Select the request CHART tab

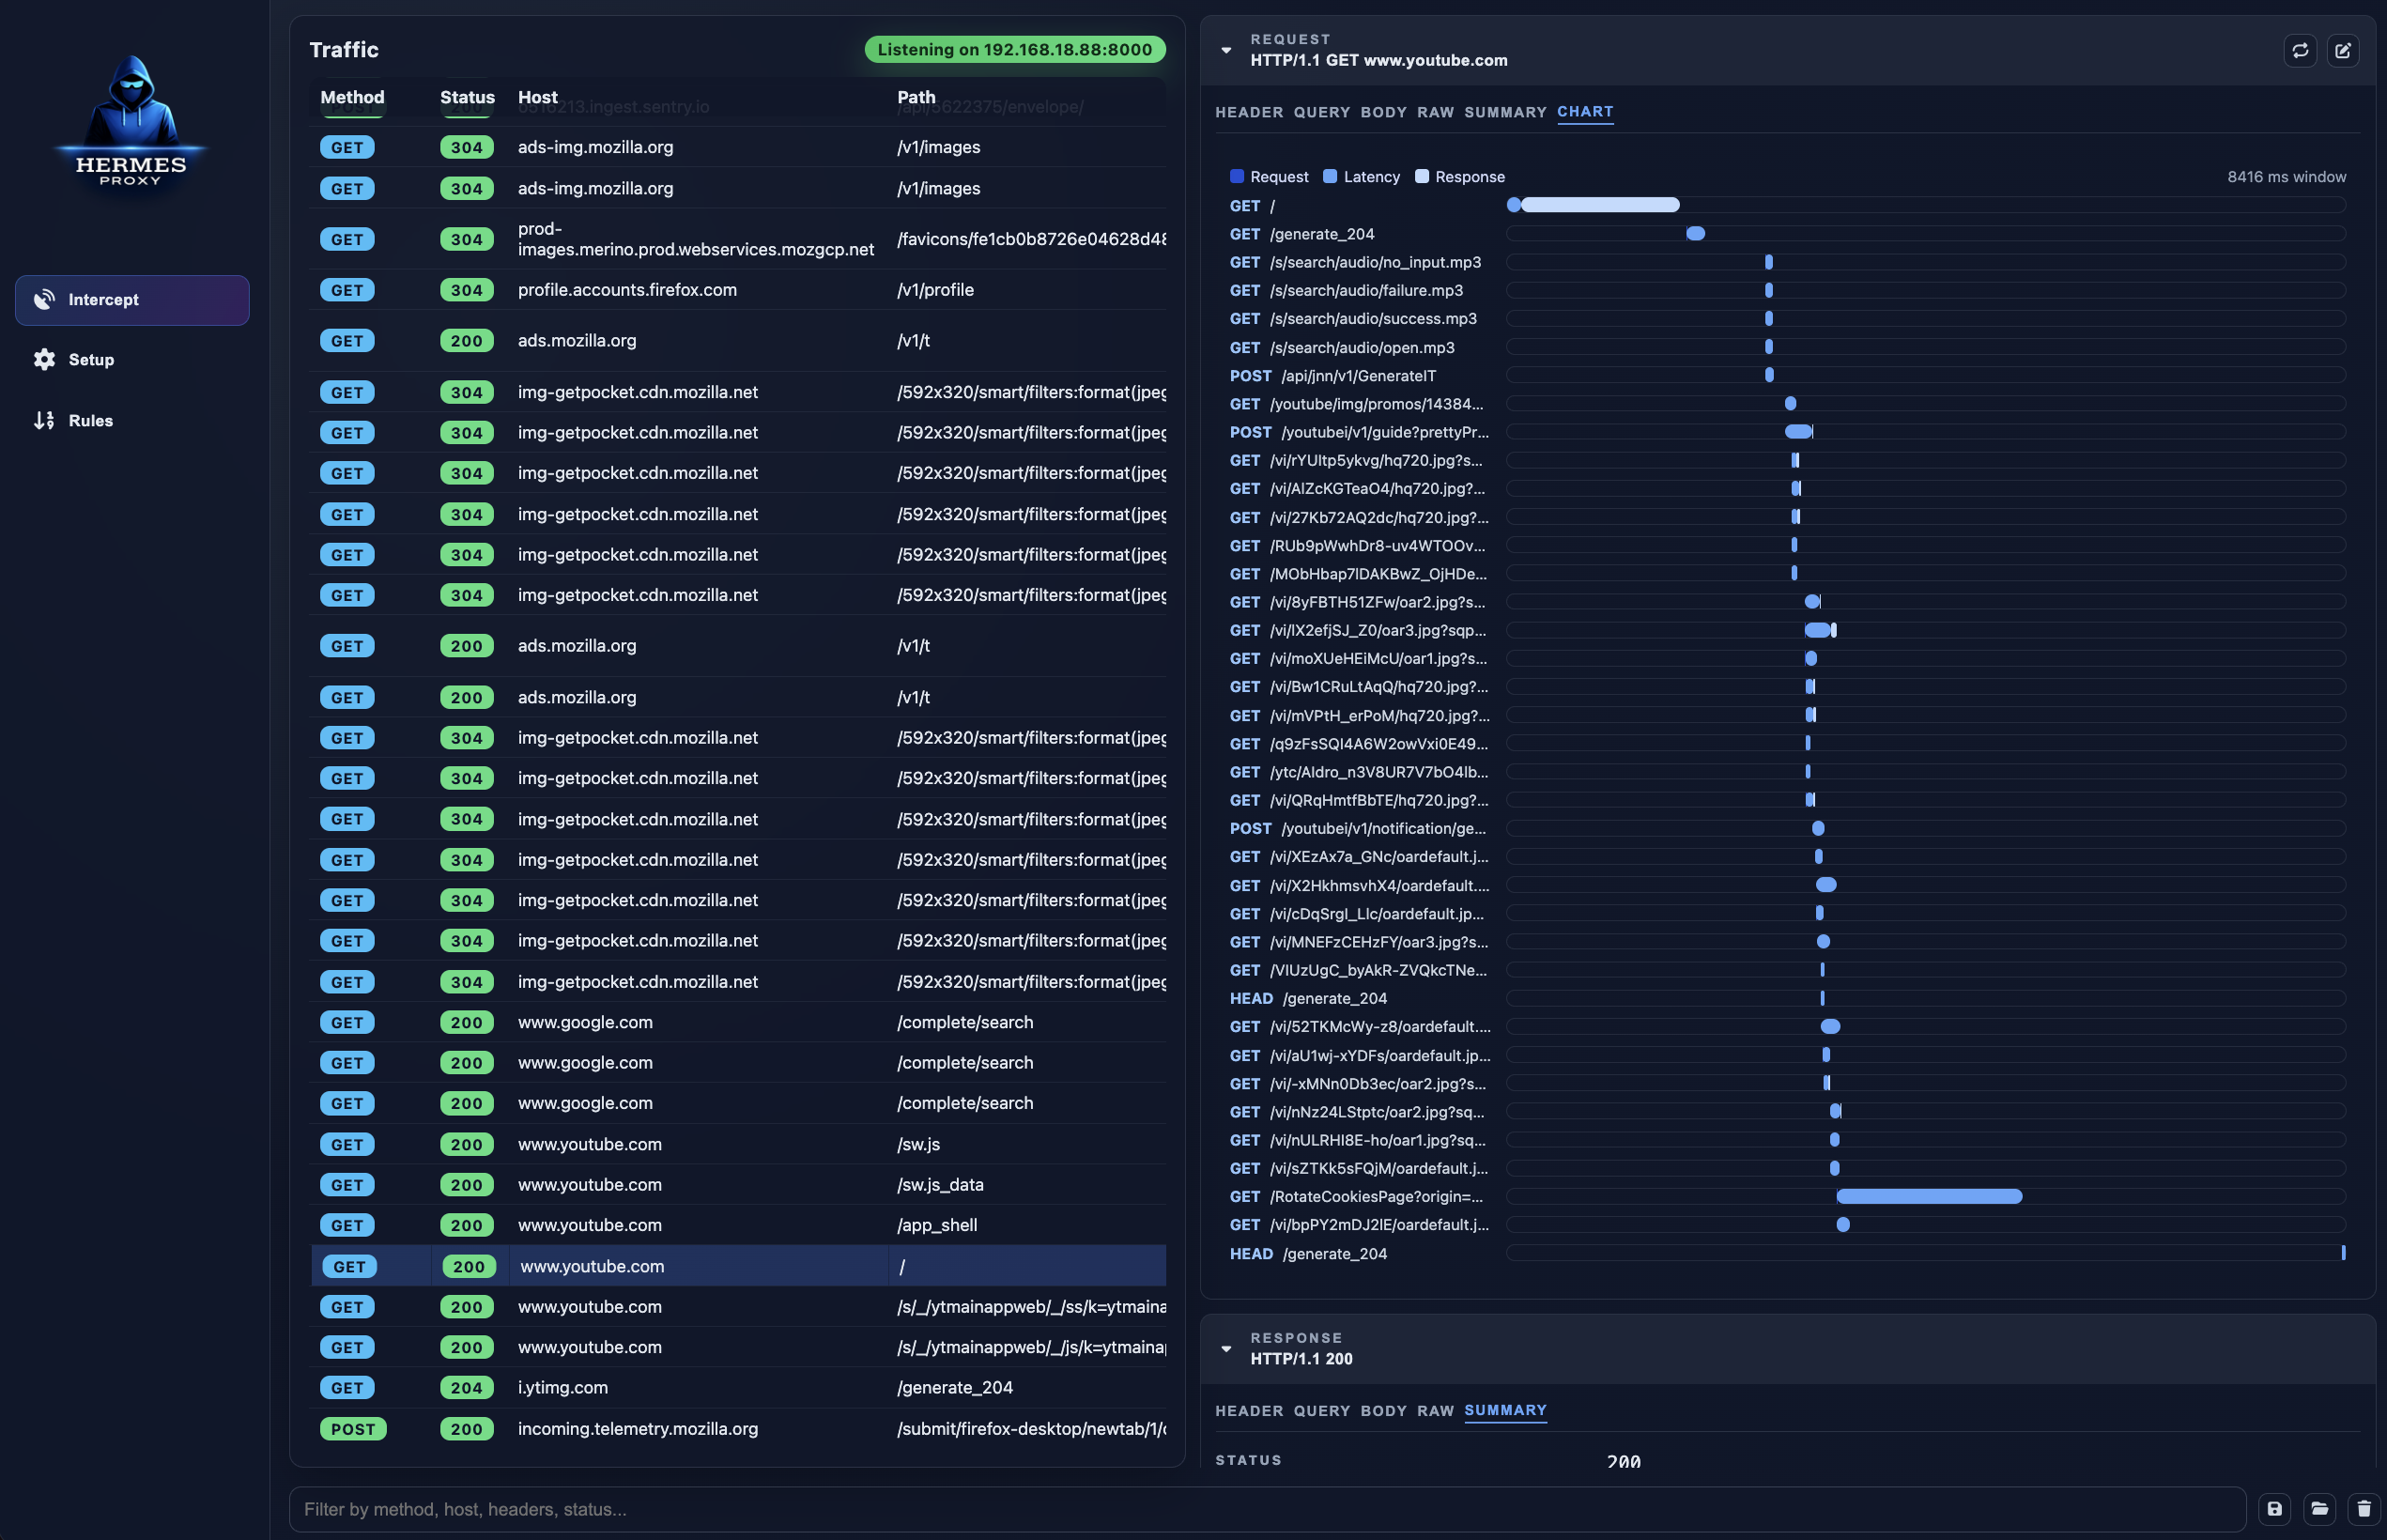[x=1585, y=112]
